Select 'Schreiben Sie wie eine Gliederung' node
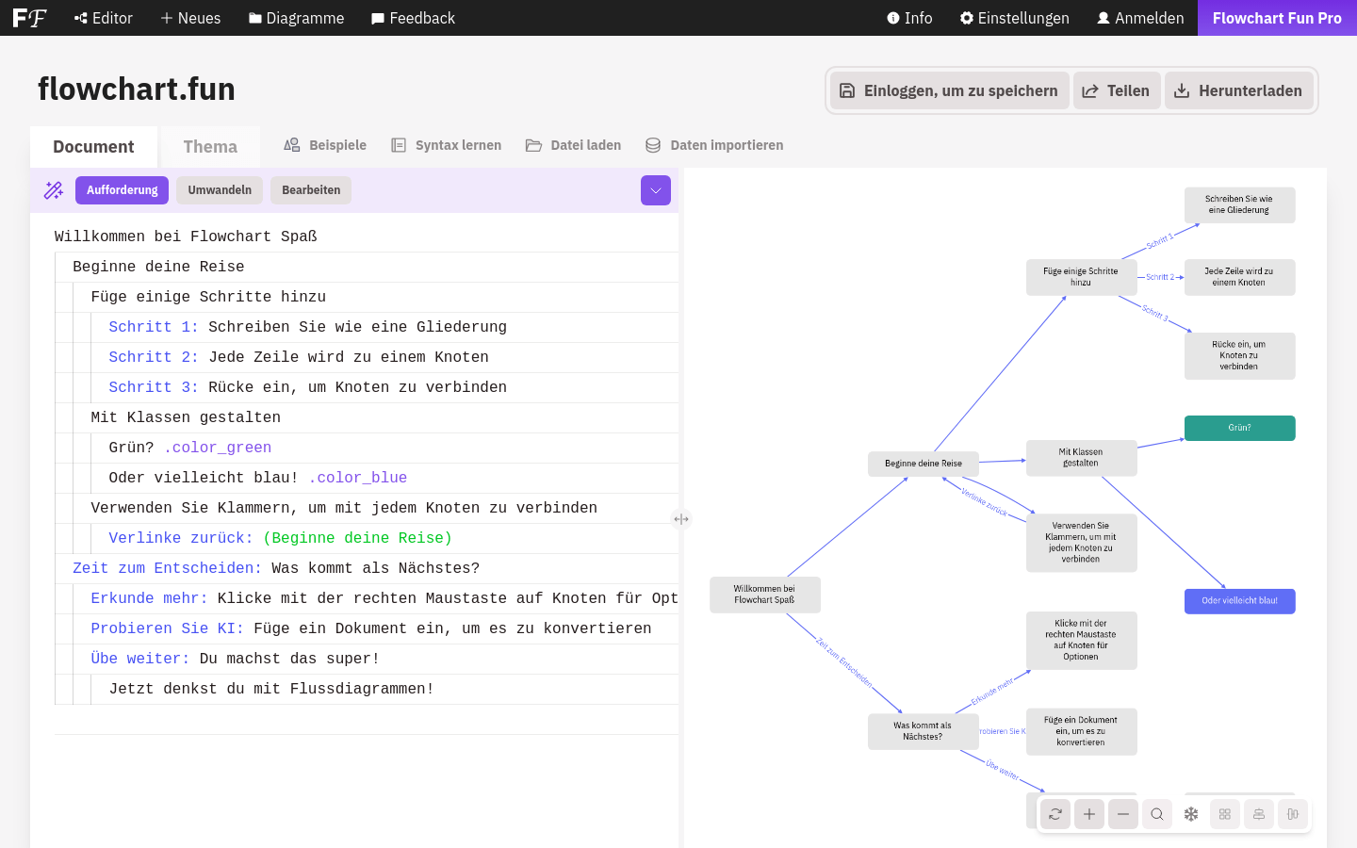 1240,205
